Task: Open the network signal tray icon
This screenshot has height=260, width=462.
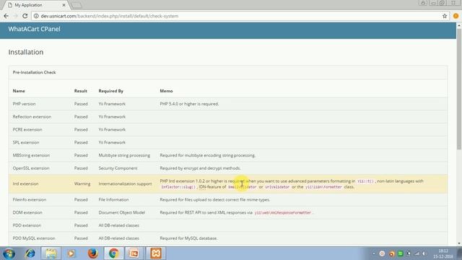Action: click(x=417, y=253)
